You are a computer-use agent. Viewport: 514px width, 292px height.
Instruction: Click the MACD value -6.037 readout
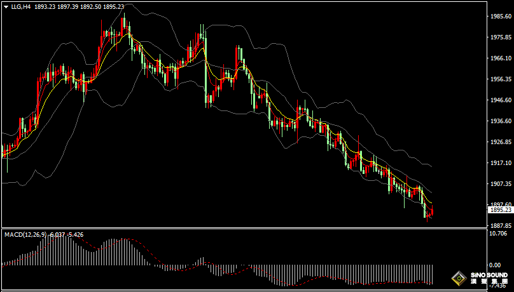[58, 235]
